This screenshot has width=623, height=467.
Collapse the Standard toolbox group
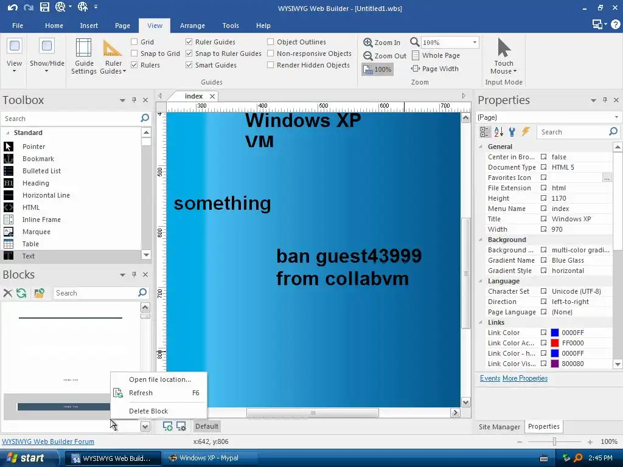click(7, 133)
